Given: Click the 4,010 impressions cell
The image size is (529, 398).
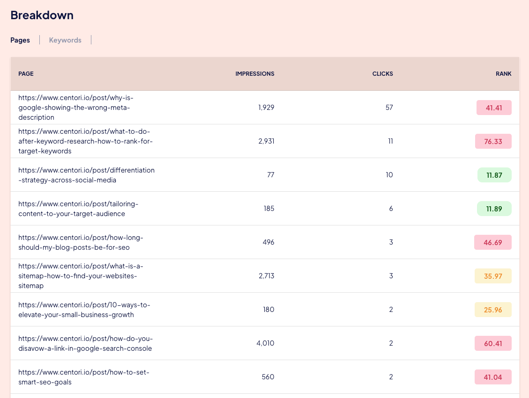Looking at the screenshot, I should pos(265,343).
